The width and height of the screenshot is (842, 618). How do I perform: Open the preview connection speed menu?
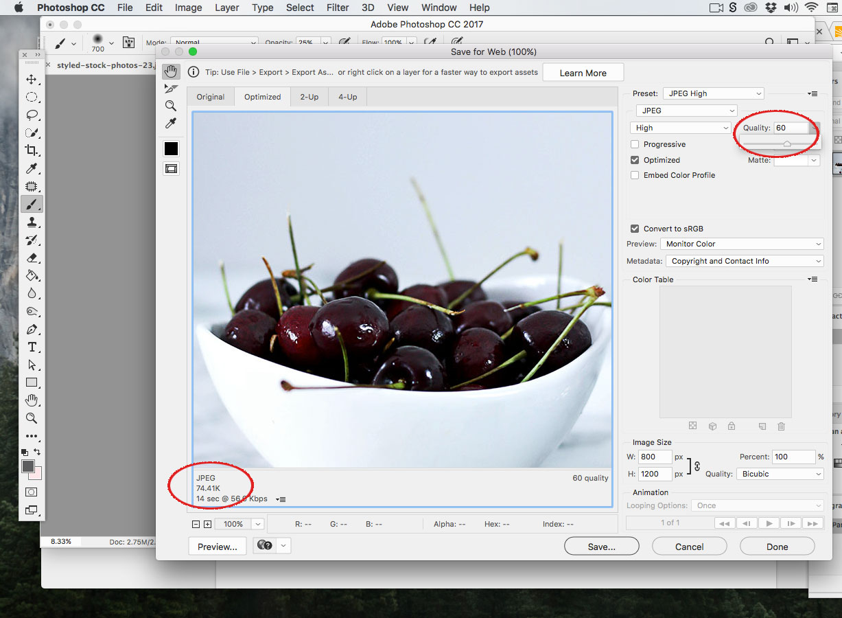[281, 499]
